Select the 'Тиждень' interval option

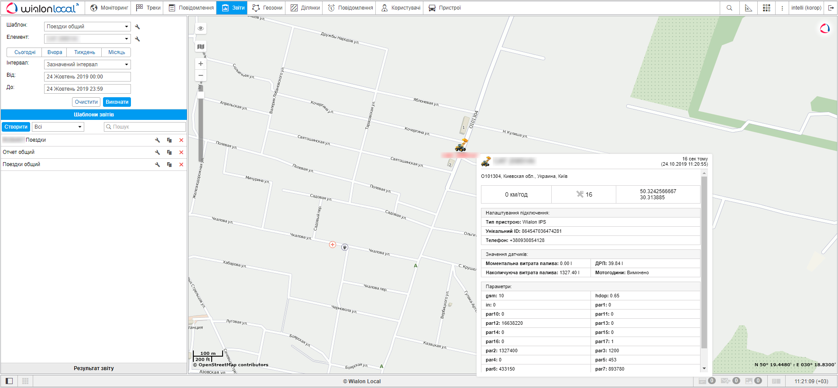(x=84, y=52)
